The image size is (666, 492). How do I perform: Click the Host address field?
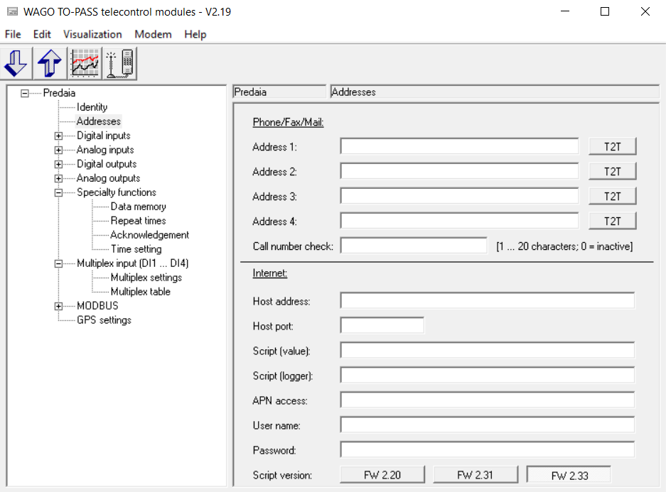point(487,301)
